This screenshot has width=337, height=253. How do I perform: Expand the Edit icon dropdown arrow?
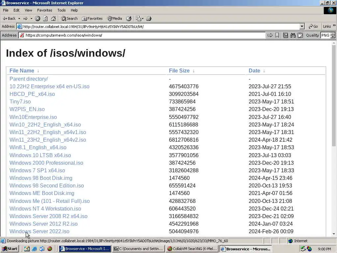[x=143, y=18]
